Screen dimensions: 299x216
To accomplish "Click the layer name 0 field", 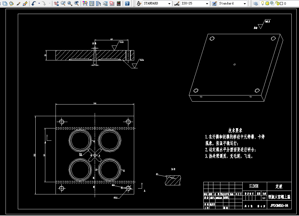I will [x=285, y=4].
